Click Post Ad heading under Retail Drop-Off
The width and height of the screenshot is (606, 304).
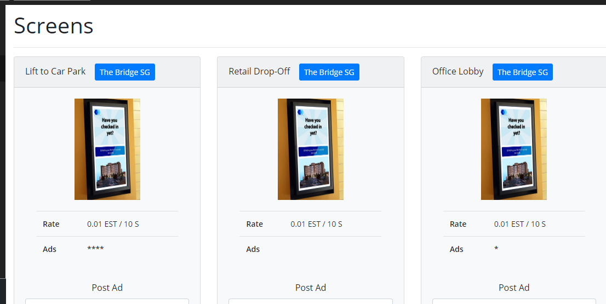tap(311, 288)
